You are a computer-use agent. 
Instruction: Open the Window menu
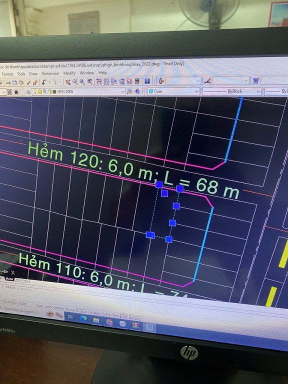tap(86, 73)
